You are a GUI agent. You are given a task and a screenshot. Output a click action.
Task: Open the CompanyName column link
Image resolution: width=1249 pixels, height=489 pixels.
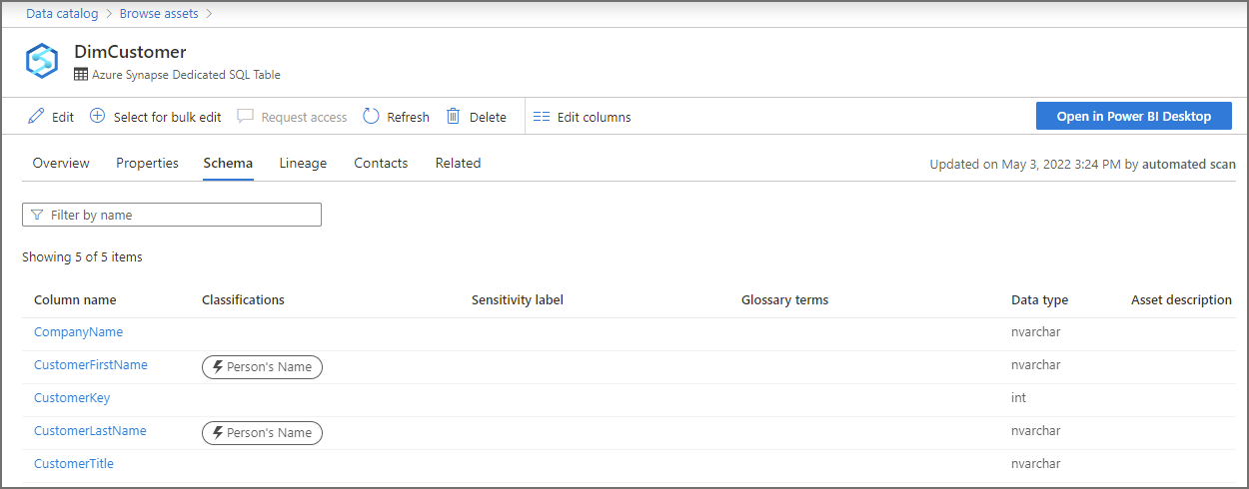pos(78,332)
